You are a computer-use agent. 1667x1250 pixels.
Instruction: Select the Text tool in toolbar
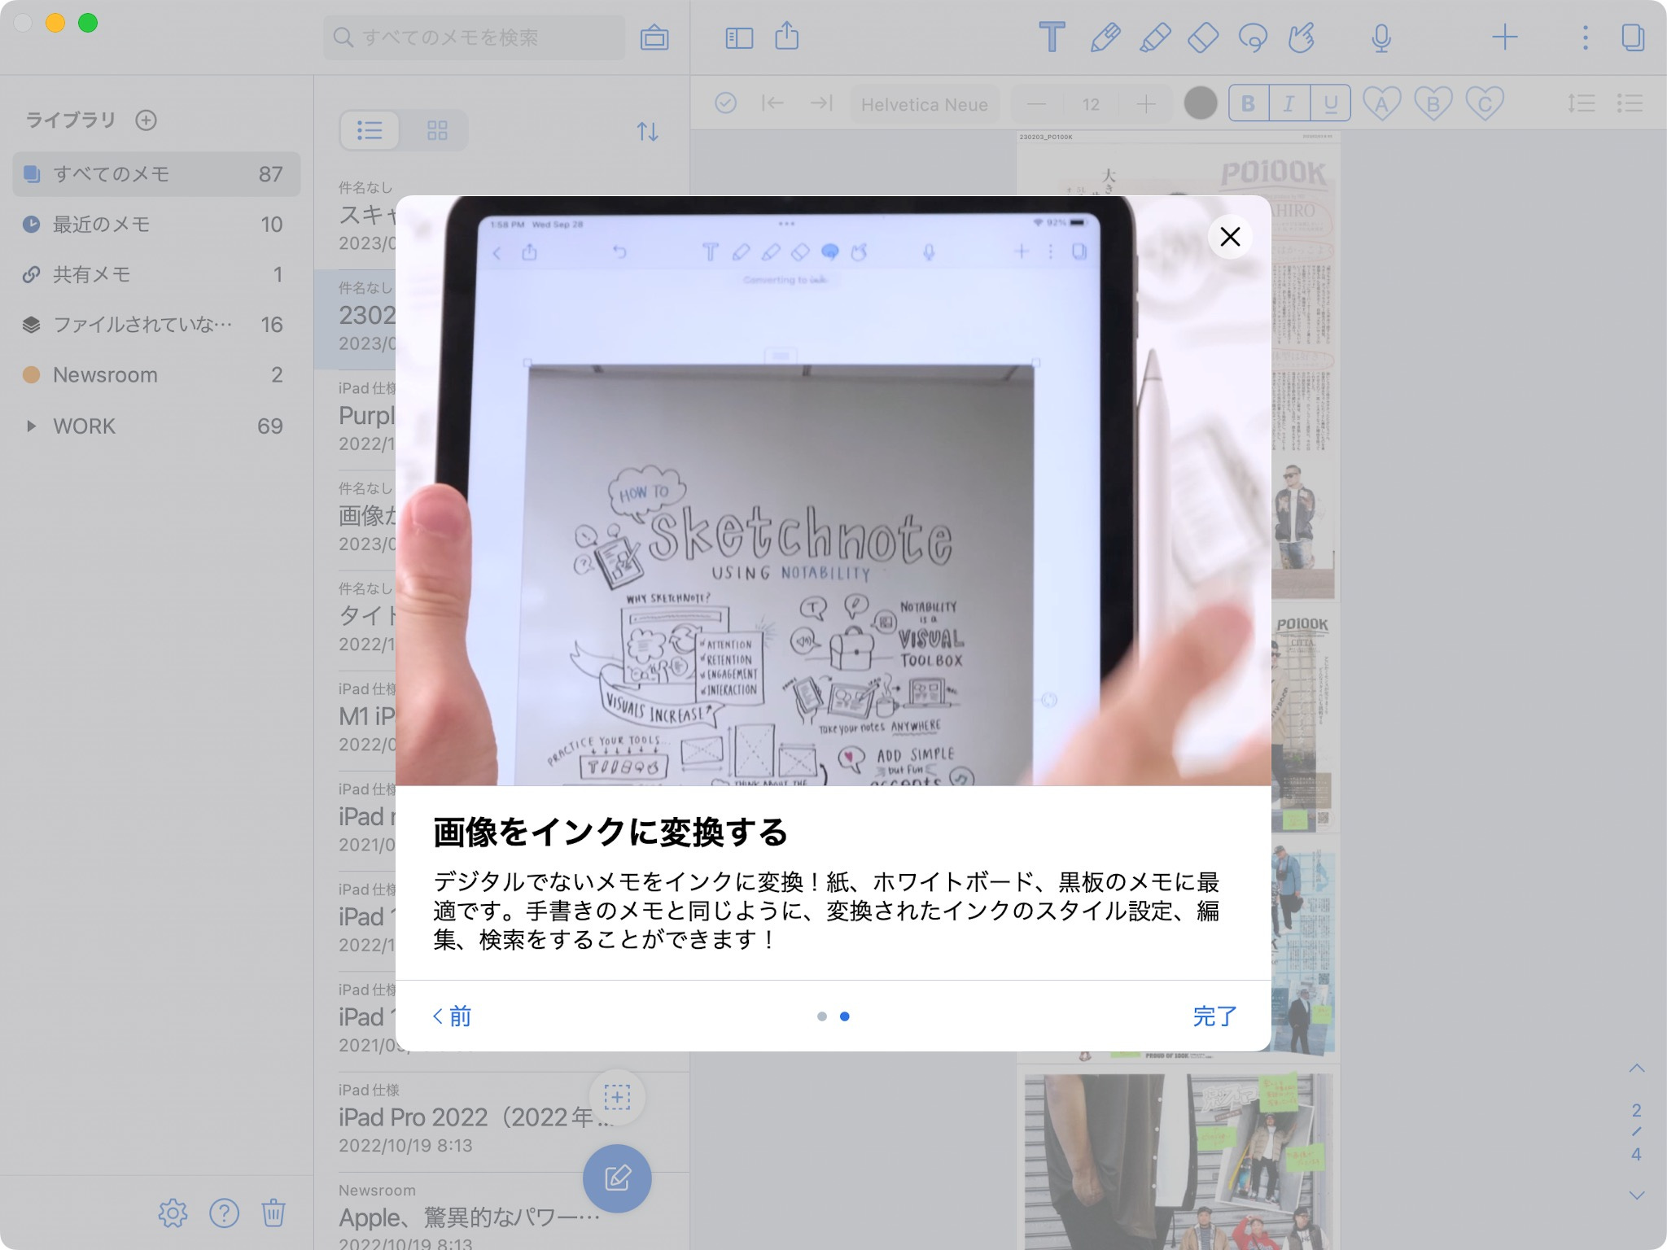1052,37
